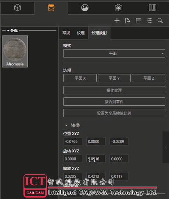Switch to the 纹理 tab
Screen dimensions: 169x199
(x=80, y=33)
